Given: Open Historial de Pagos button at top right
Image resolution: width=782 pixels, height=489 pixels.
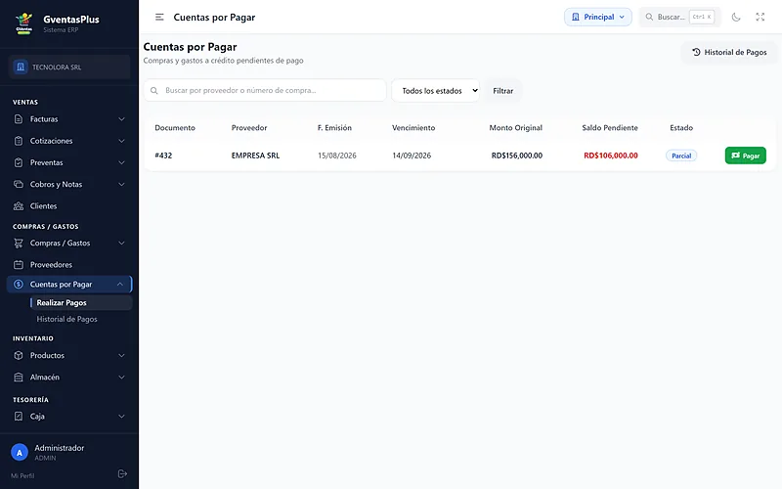Looking at the screenshot, I should [x=729, y=52].
